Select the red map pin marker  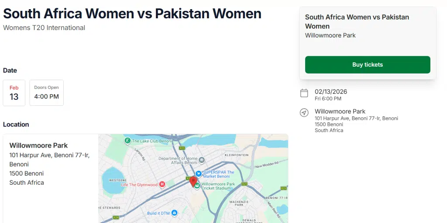click(x=193, y=181)
